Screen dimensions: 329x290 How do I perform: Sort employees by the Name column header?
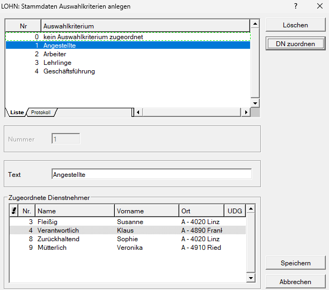click(x=75, y=211)
